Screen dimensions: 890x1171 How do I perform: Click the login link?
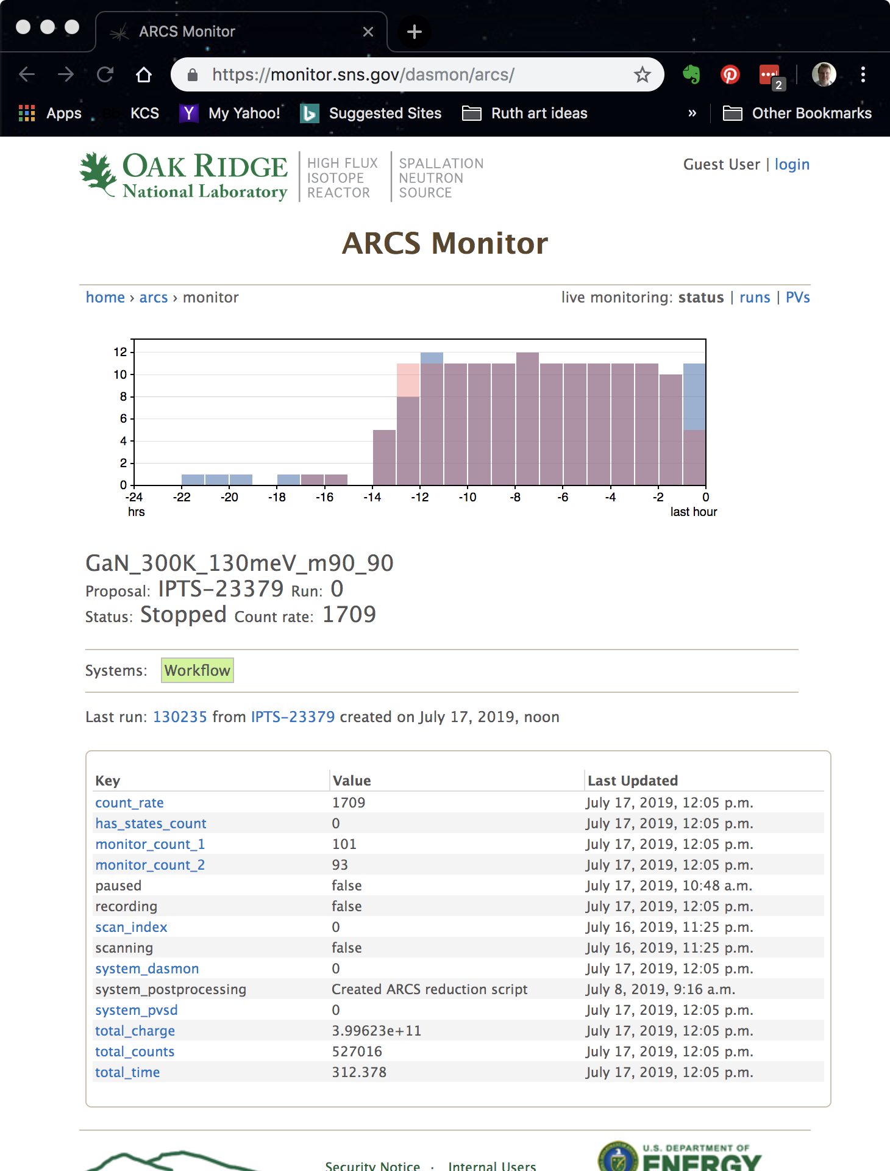[792, 165]
